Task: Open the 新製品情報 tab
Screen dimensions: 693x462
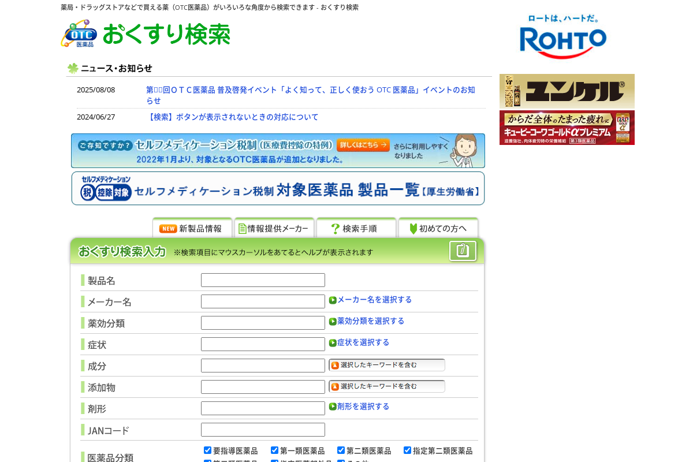Action: click(192, 228)
